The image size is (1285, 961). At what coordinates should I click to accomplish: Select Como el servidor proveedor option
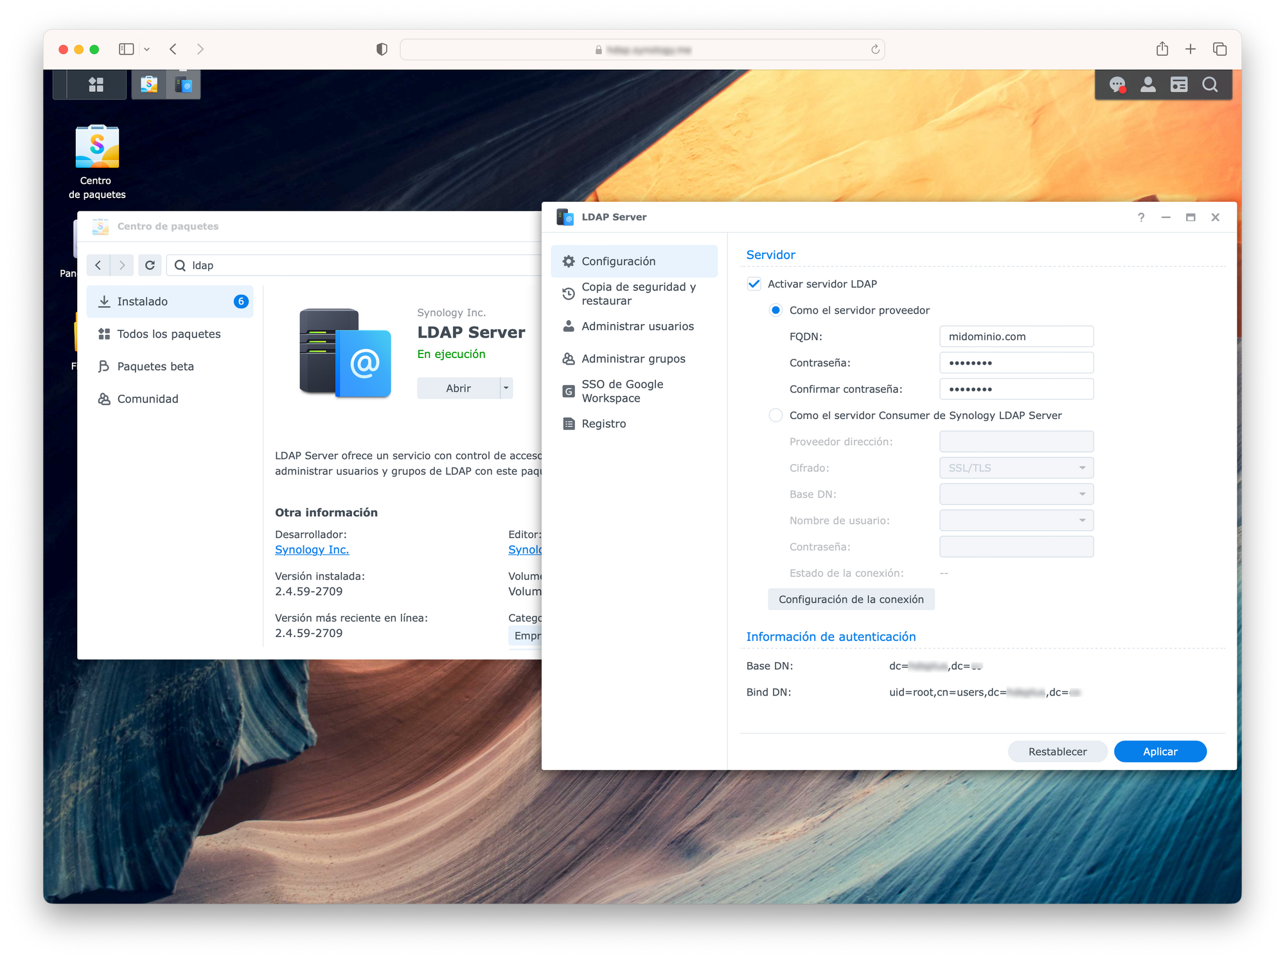pos(776,310)
